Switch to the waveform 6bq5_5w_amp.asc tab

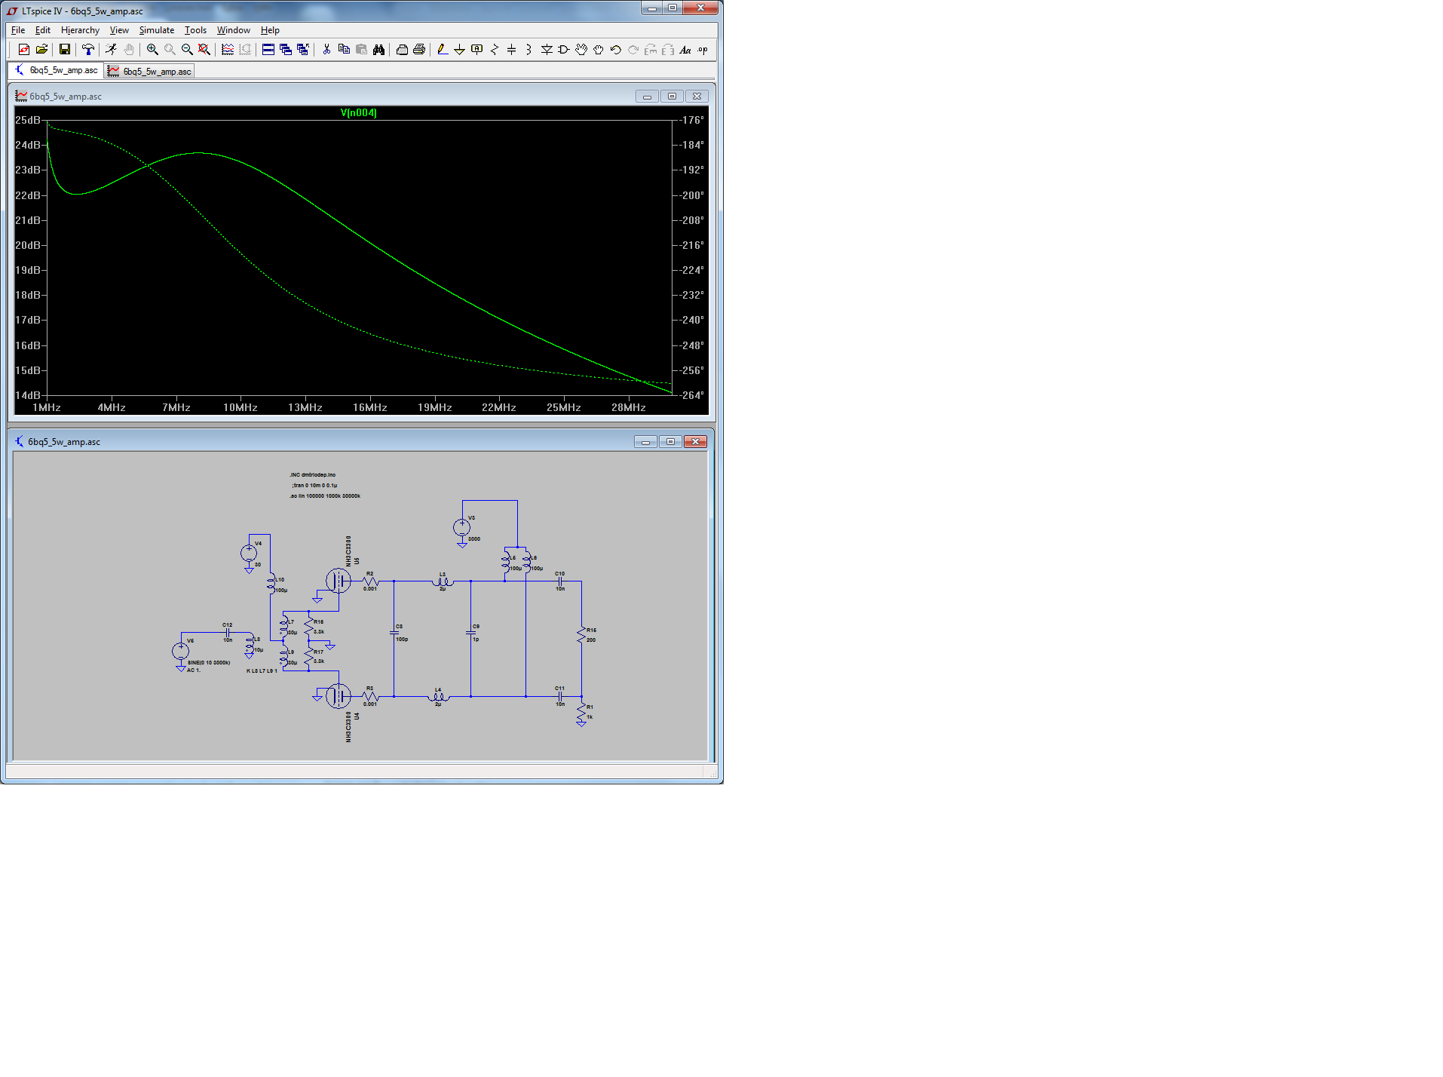point(149,71)
